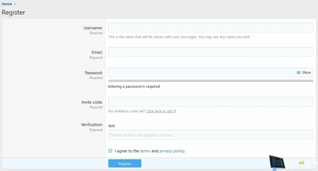Click the Password input field
The width and height of the screenshot is (318, 171).
click(x=201, y=72)
